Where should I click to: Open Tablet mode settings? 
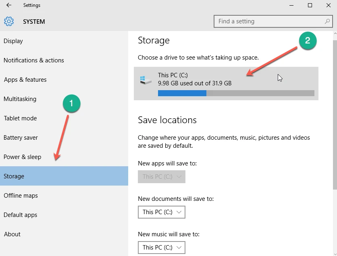(20, 118)
